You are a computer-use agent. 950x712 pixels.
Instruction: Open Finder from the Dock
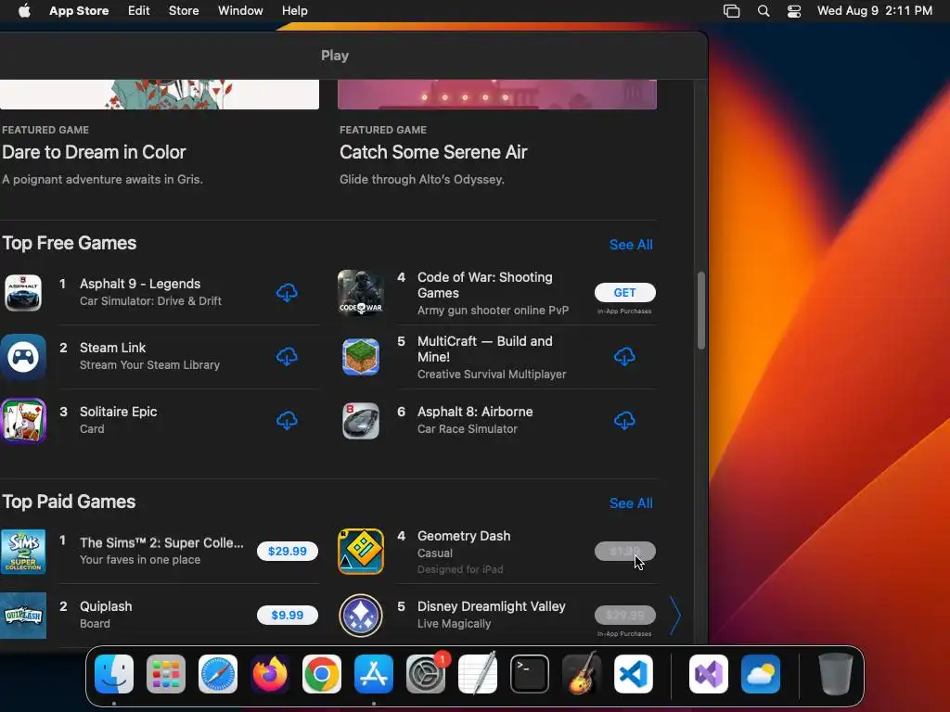(114, 674)
